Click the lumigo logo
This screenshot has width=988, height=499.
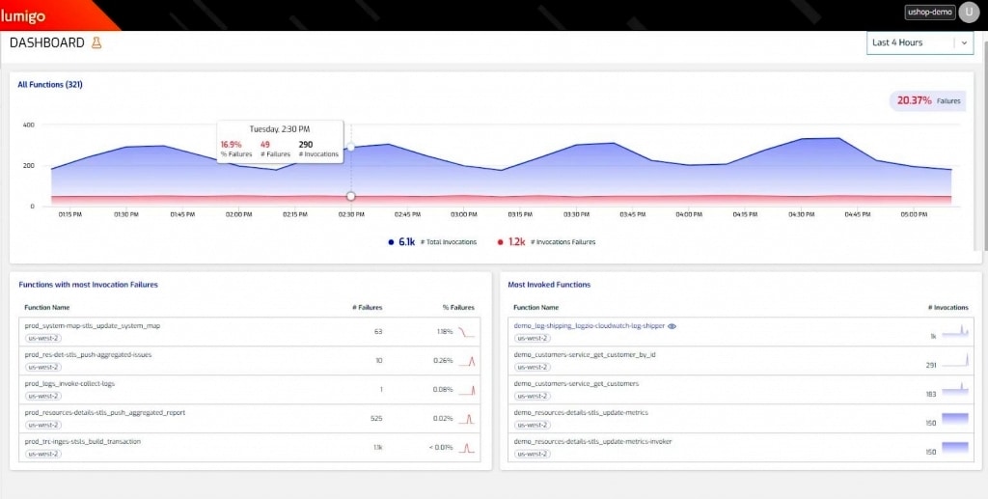(23, 15)
